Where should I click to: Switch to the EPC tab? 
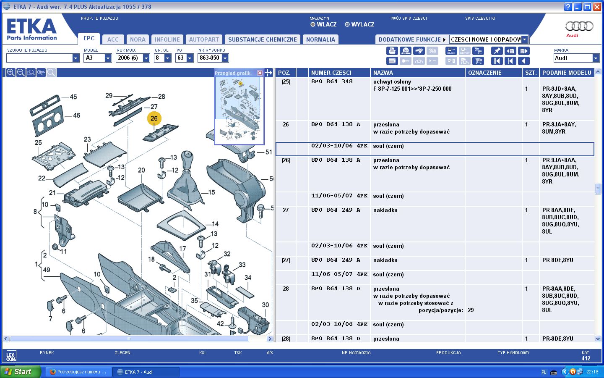[x=89, y=38]
